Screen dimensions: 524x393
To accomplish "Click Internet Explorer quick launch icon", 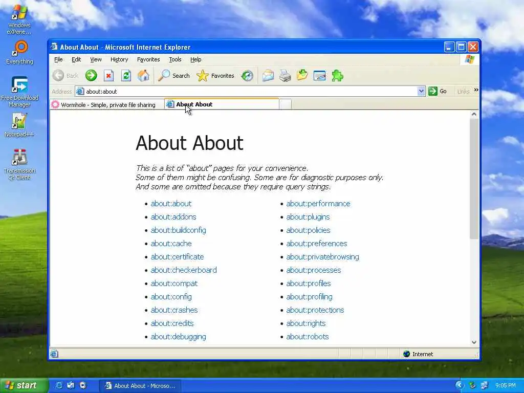I will 59,385.
